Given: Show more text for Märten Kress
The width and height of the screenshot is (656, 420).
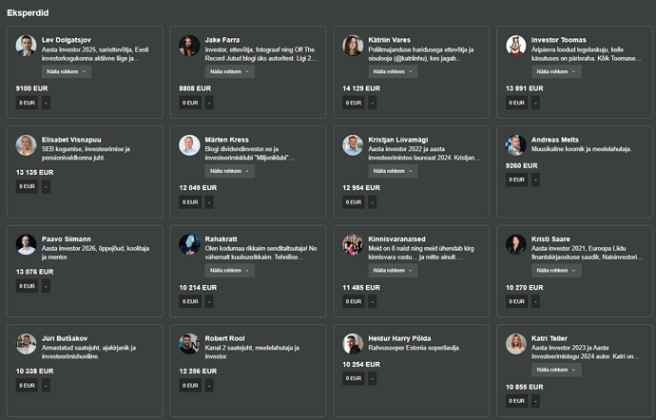Looking at the screenshot, I should pos(230,171).
